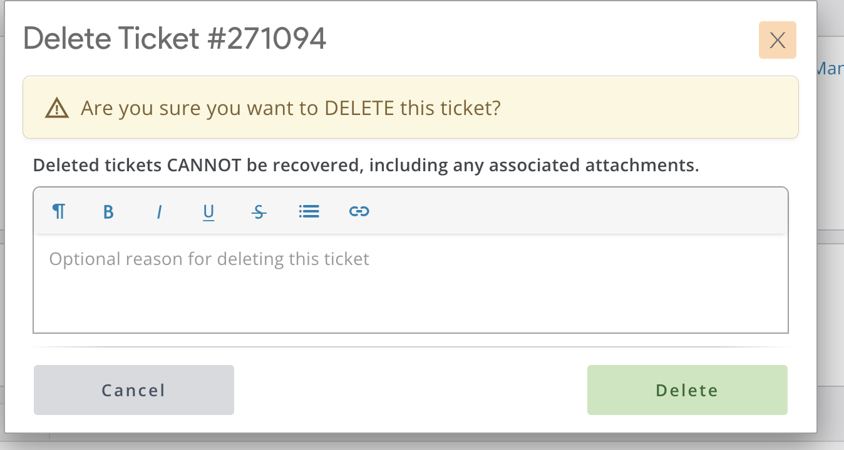Screen dimensions: 844x450
Task: Click the partially hidden blue link behind the dialog
Action: click(831, 69)
